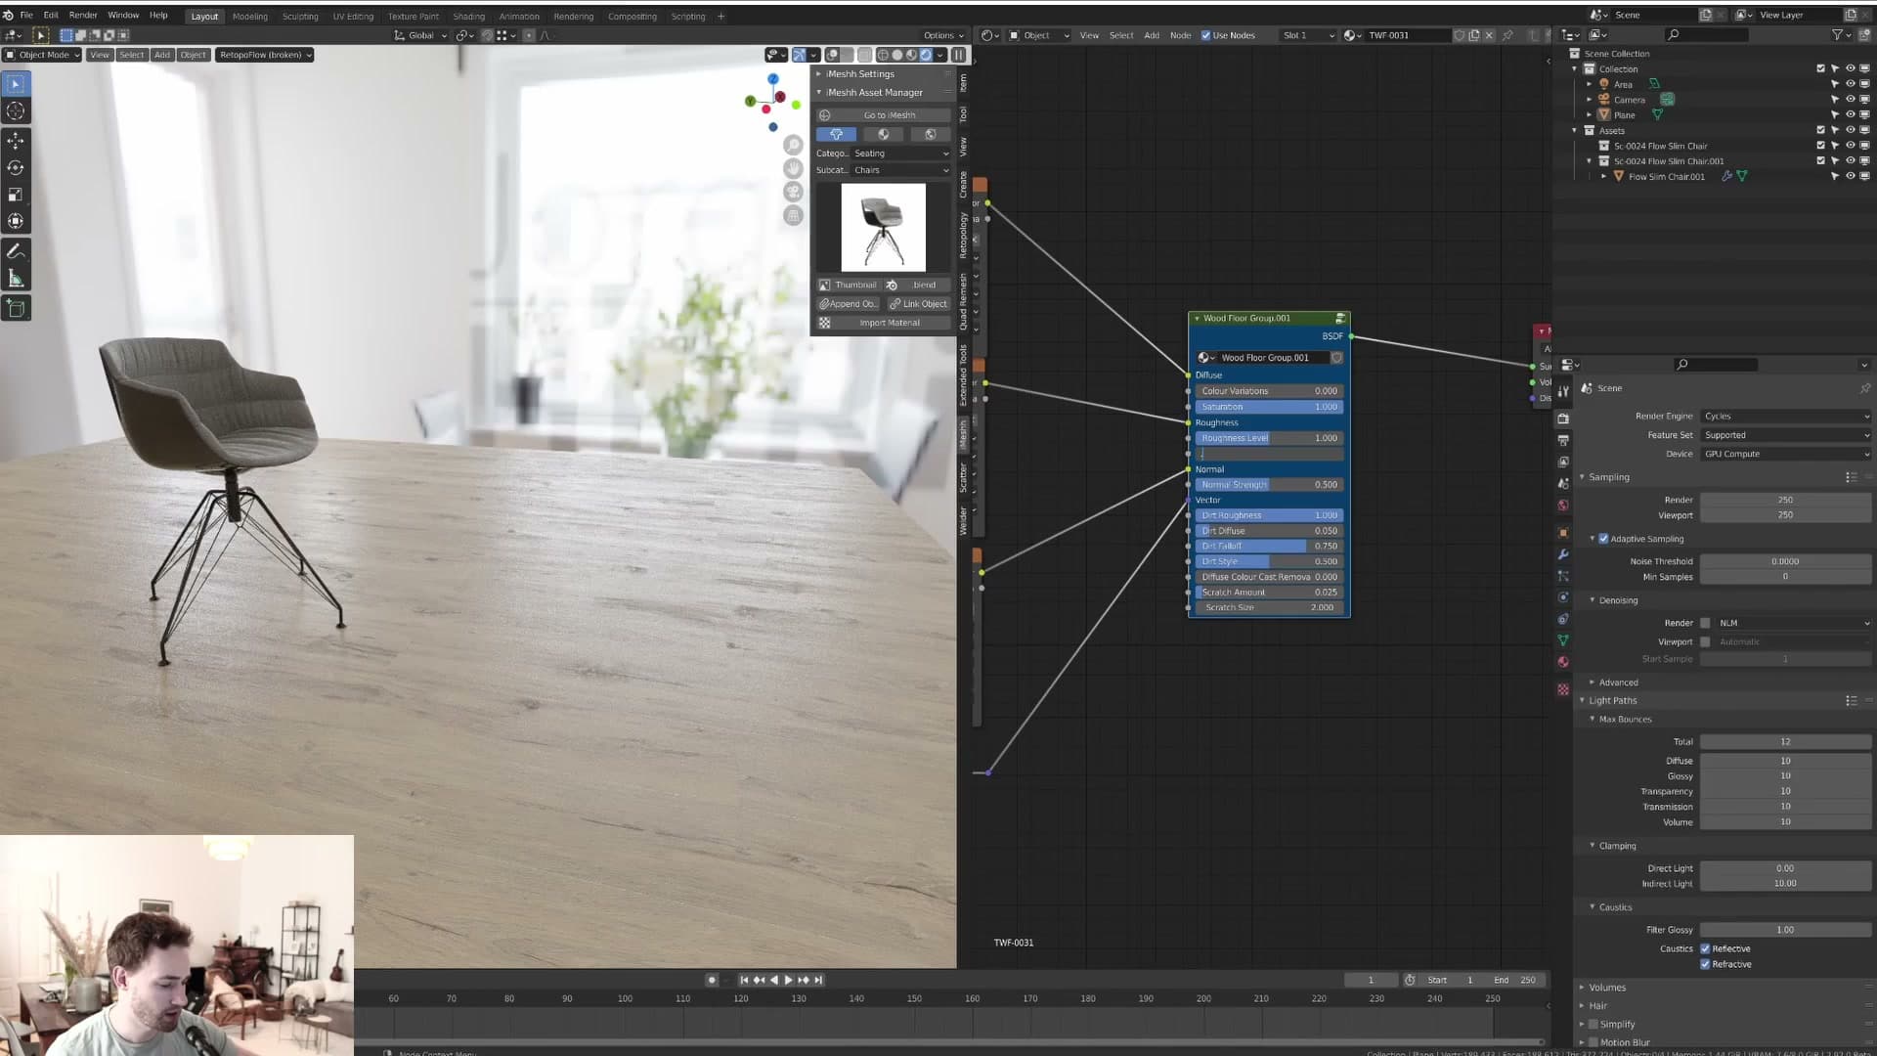Open the Category Seating dropdown
This screenshot has width=1877, height=1056.
click(x=900, y=154)
